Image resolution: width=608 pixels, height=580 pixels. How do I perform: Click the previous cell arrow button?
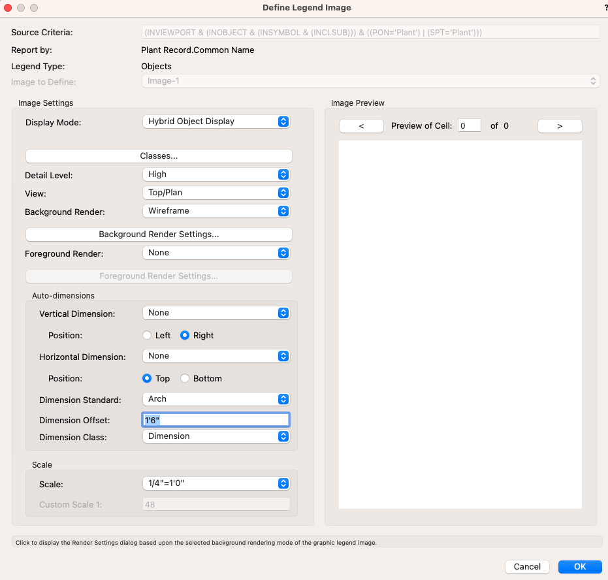(361, 126)
